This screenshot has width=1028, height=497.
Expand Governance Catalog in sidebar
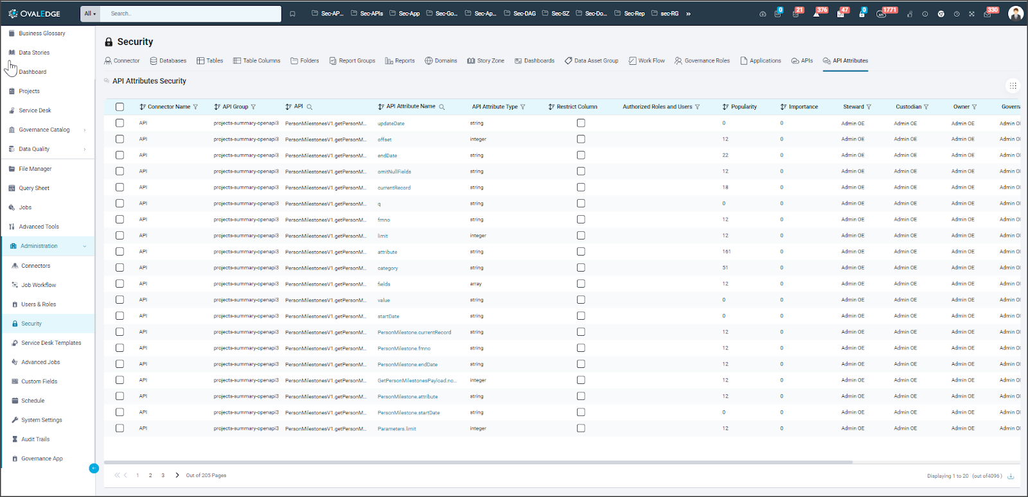tap(85, 130)
